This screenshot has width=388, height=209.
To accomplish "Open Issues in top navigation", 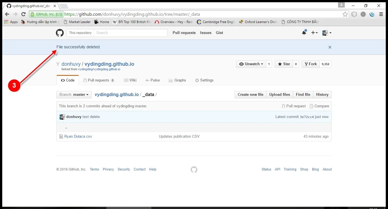I will click(206, 33).
